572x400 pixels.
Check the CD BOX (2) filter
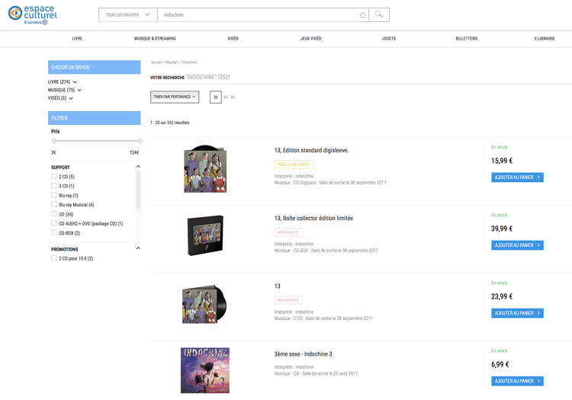[54, 233]
